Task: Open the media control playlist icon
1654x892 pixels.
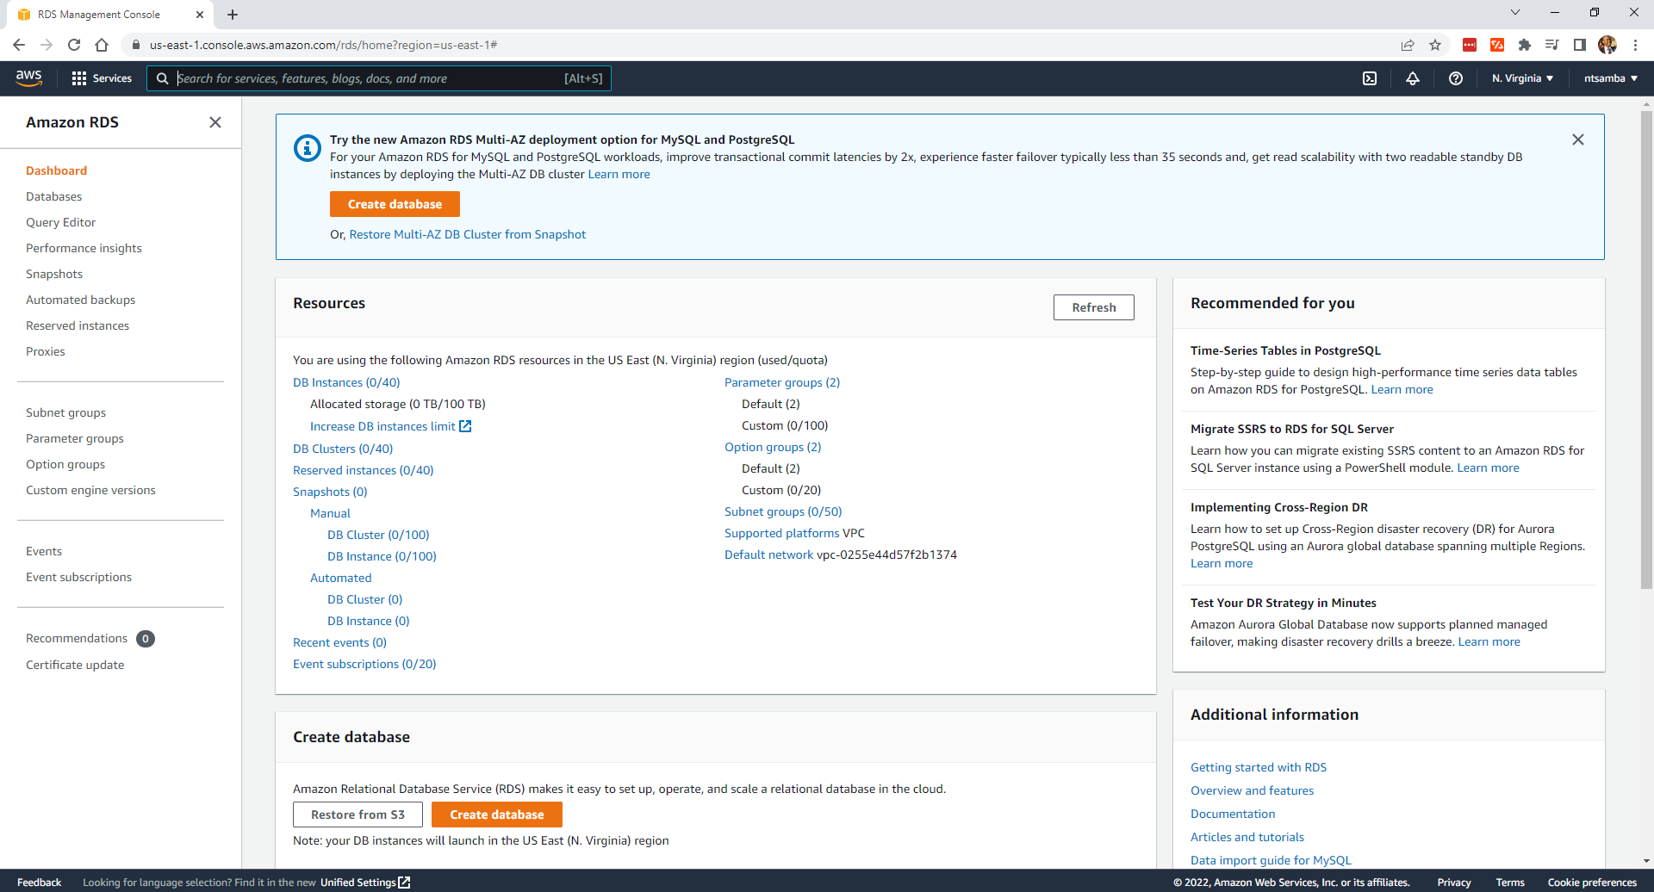Action: click(x=1552, y=45)
